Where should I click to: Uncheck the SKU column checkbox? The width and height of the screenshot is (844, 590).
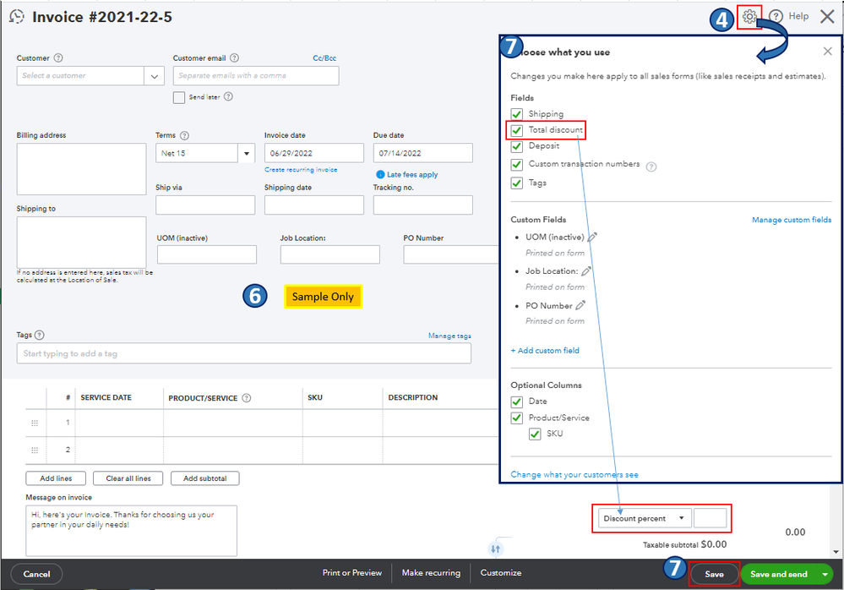pos(535,434)
